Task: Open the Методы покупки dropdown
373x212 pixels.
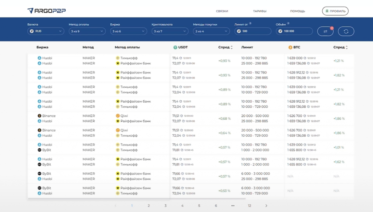Action: [212, 31]
